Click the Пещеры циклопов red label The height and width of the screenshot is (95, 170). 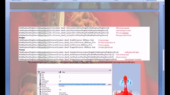124,35
